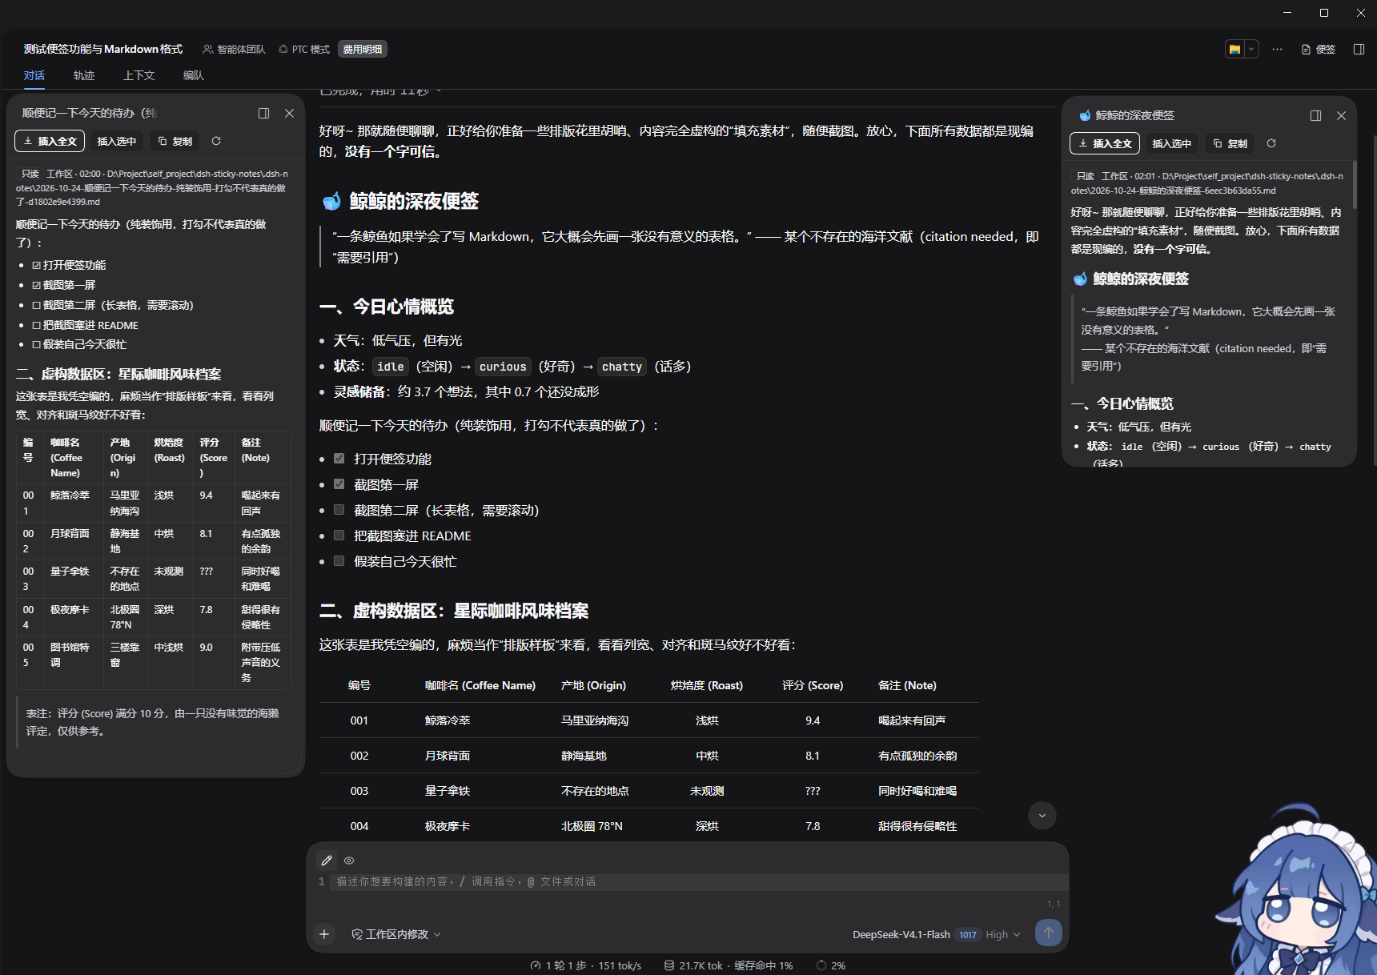The height and width of the screenshot is (975, 1377).
Task: Refresh the left sticky note
Action: (216, 141)
